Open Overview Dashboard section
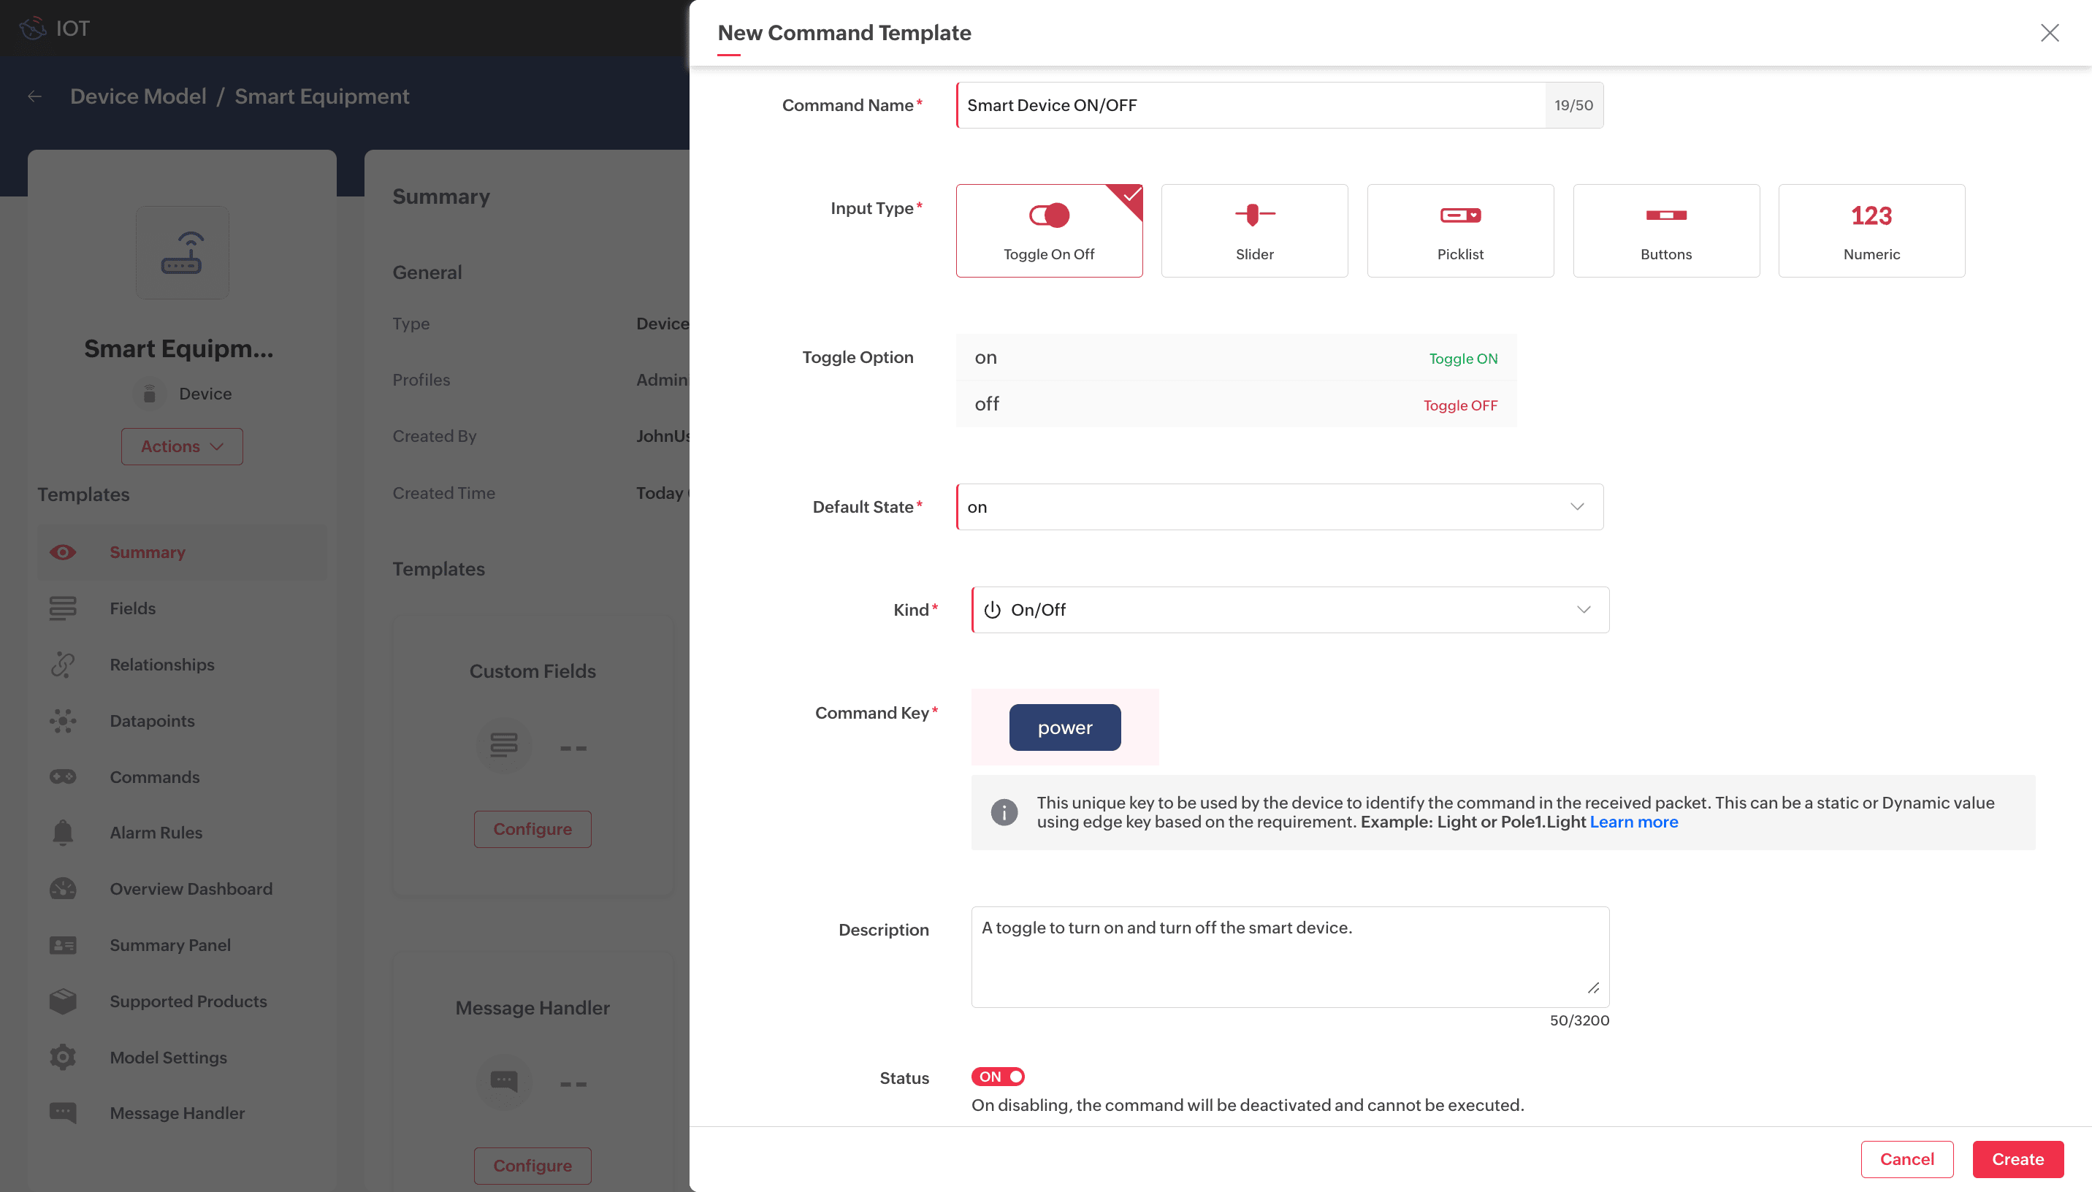The image size is (2092, 1192). pyautogui.click(x=182, y=889)
